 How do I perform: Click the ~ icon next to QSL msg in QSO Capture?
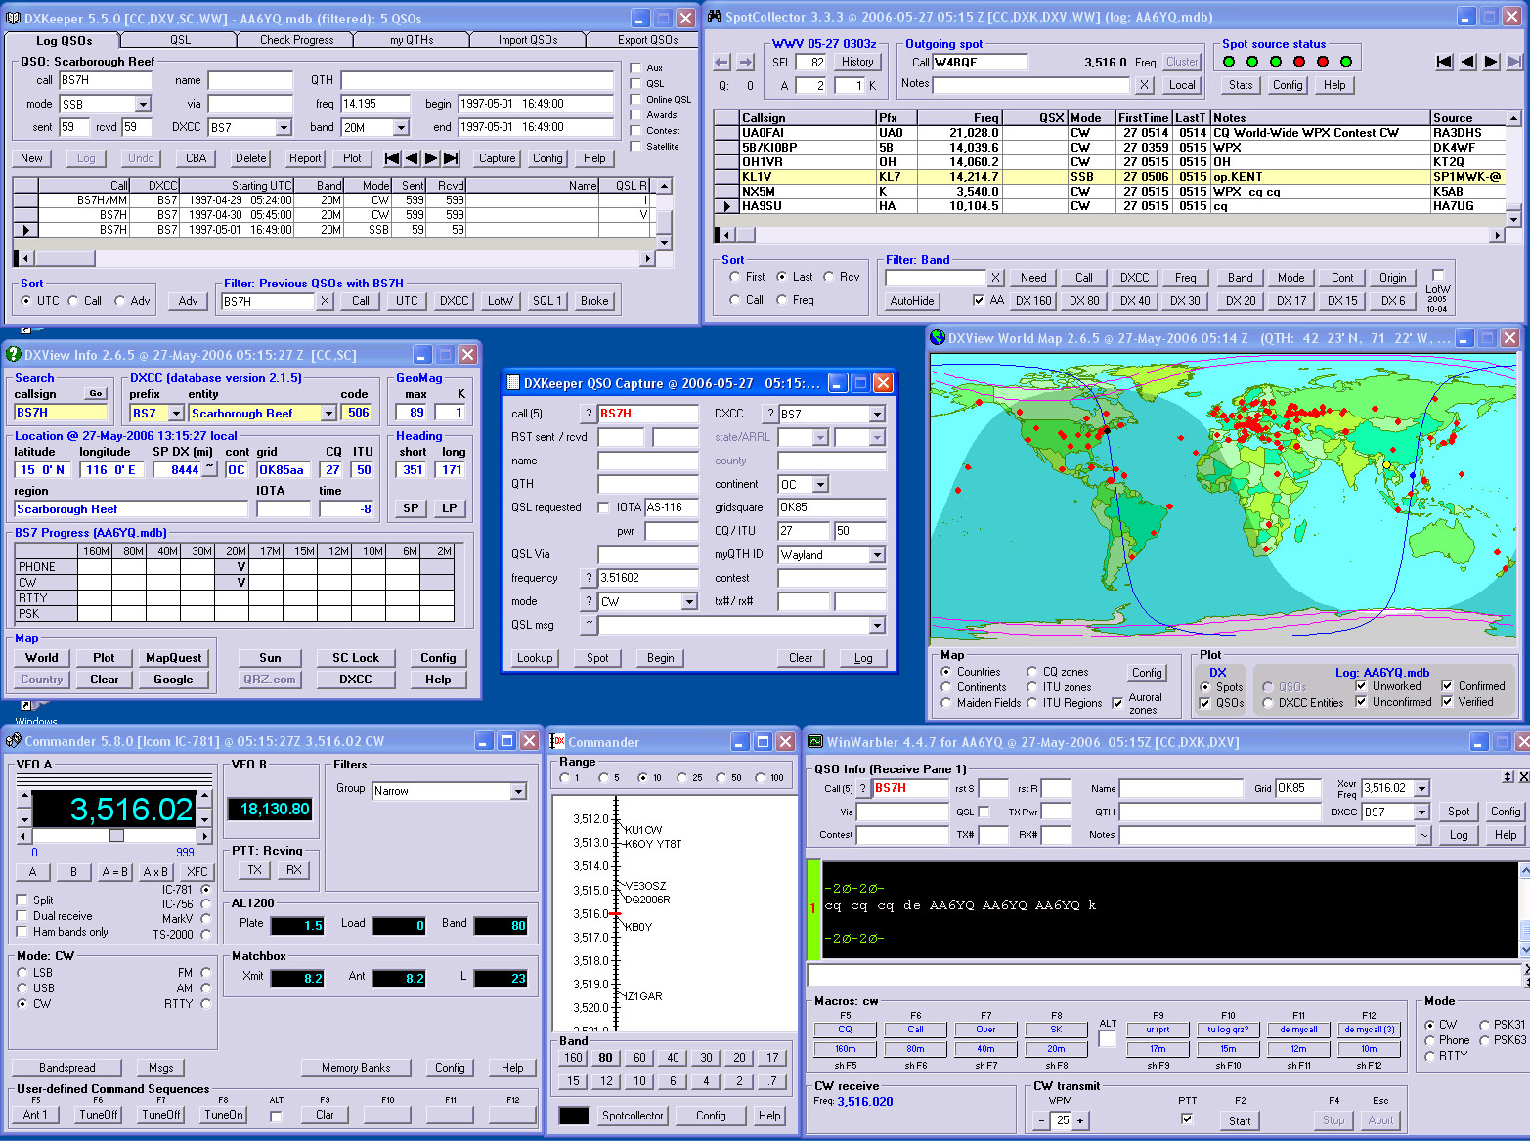point(588,626)
